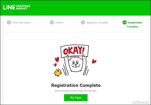Select the Confirm step label
The image size is (151, 105).
coord(59,23)
